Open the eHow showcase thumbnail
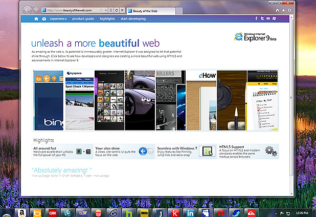The image size is (316, 217). [201, 100]
